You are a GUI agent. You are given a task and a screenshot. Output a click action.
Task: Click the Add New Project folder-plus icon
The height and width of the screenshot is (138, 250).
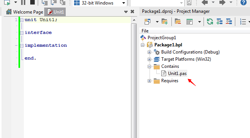[165, 21]
